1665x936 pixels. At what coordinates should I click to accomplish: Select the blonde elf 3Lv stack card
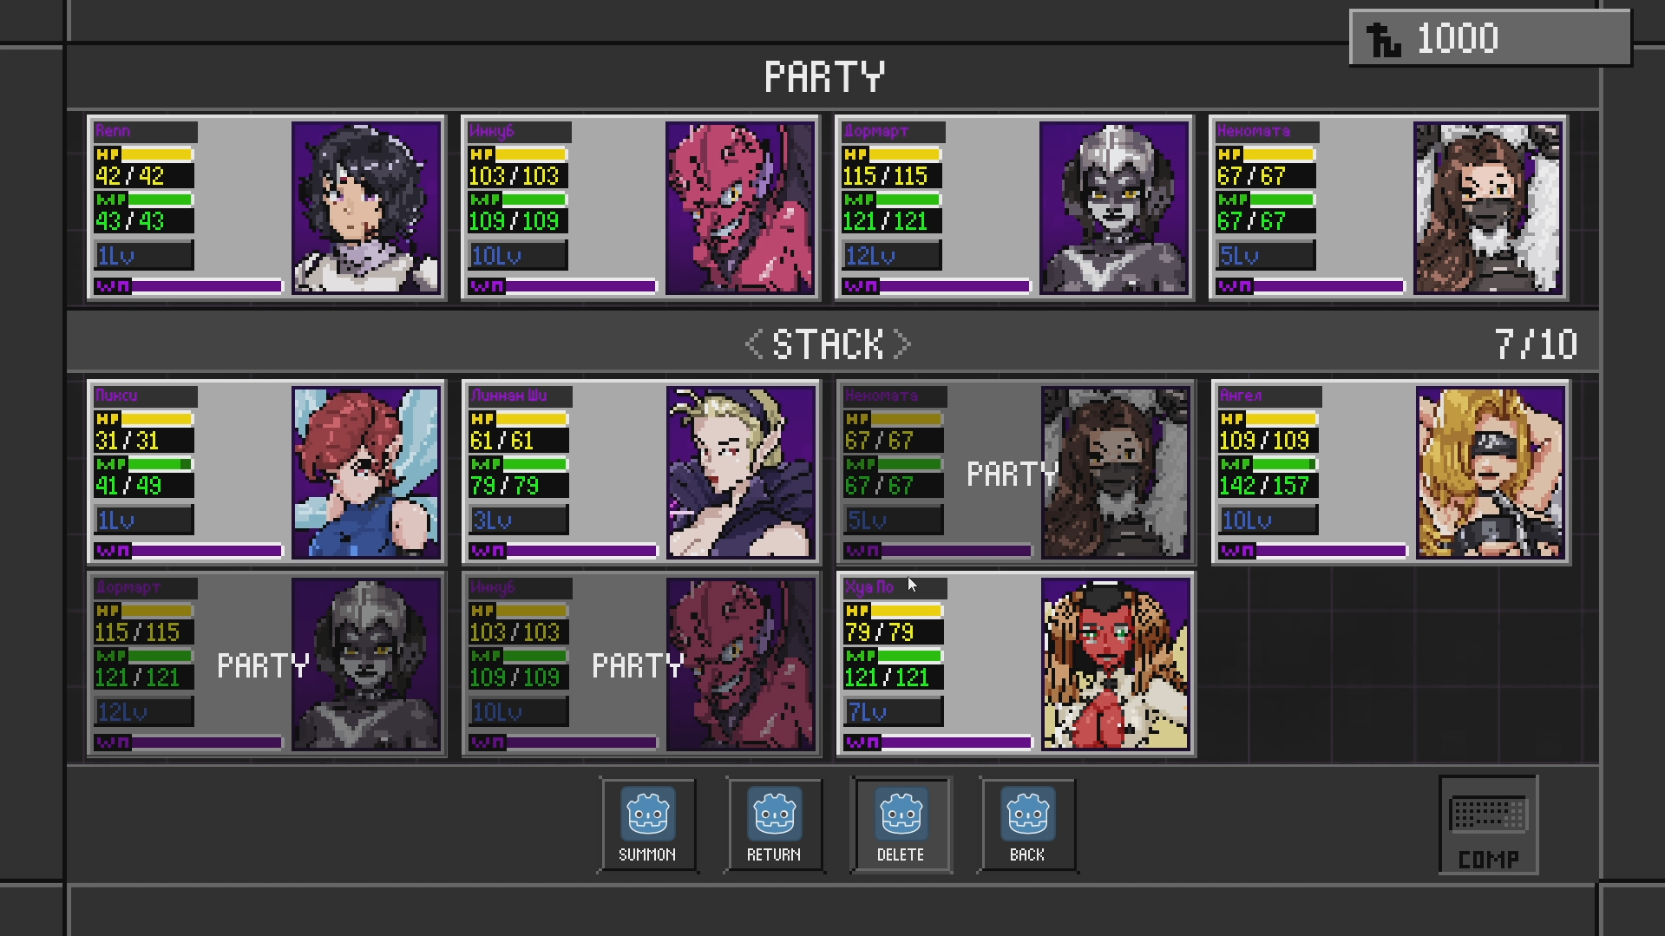point(641,472)
